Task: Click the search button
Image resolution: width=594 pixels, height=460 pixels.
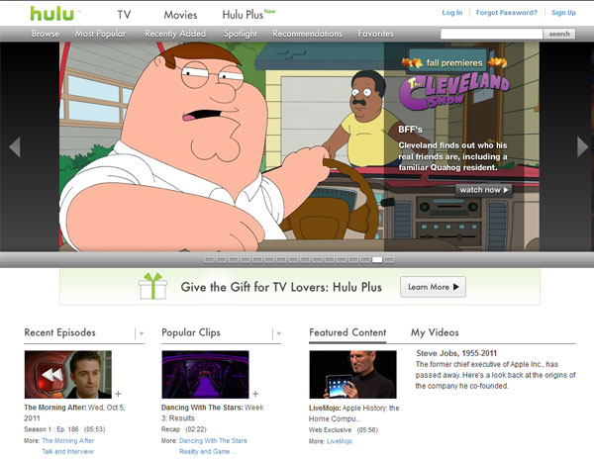Action: point(559,34)
